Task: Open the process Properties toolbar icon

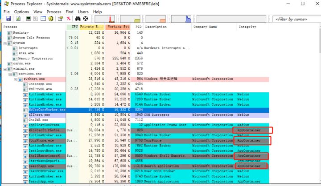Action: tap(60, 19)
